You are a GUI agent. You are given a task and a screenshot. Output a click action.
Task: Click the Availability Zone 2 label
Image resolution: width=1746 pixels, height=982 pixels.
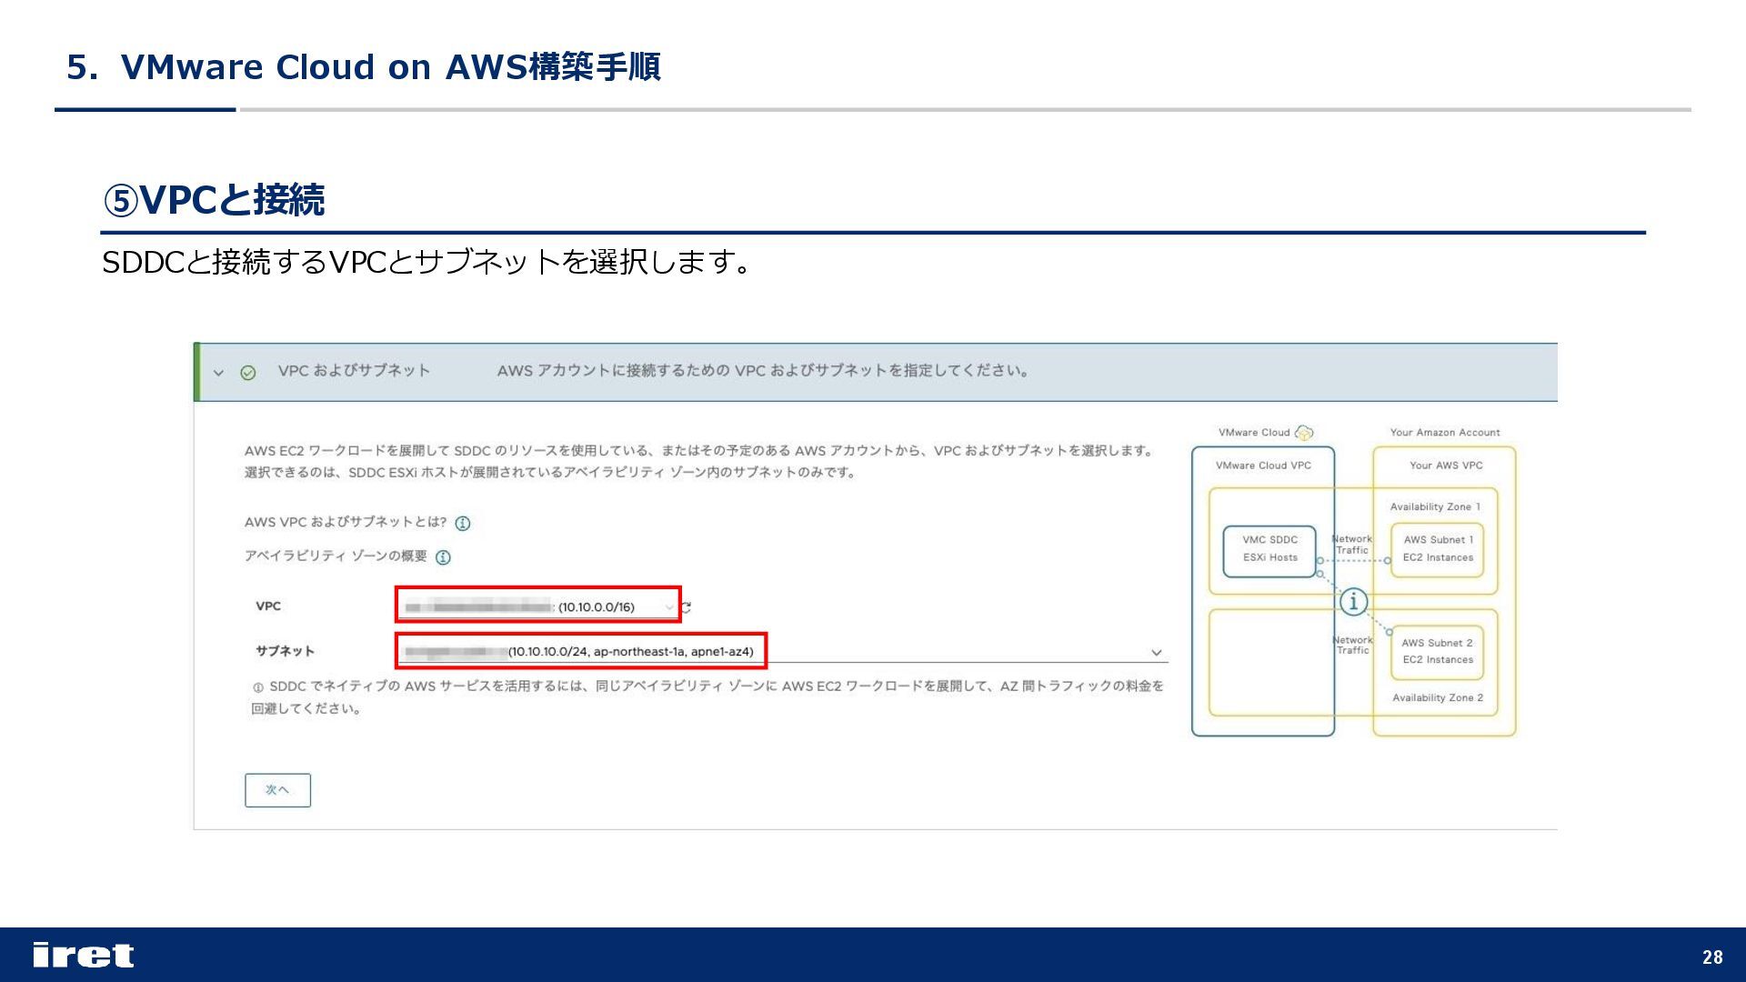coord(1437,697)
